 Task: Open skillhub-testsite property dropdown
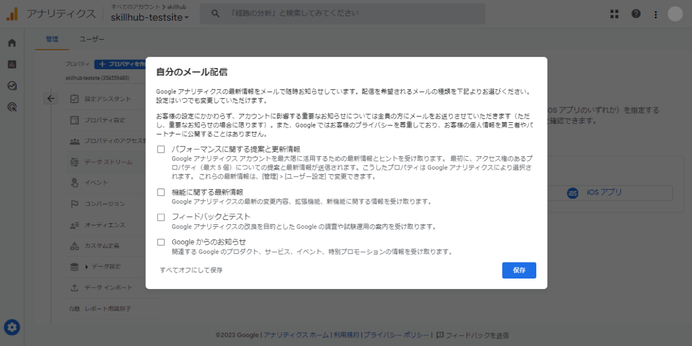coord(150,18)
